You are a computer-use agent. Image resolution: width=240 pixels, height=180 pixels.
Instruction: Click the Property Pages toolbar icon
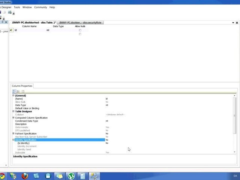pyautogui.click(x=23, y=91)
